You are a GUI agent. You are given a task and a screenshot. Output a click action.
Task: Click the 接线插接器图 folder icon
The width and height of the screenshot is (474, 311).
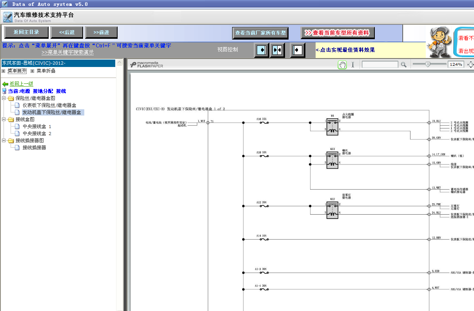(x=11, y=141)
